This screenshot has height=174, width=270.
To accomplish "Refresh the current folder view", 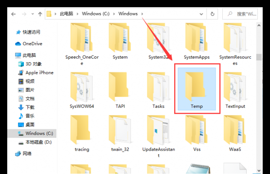I will point(212,14).
